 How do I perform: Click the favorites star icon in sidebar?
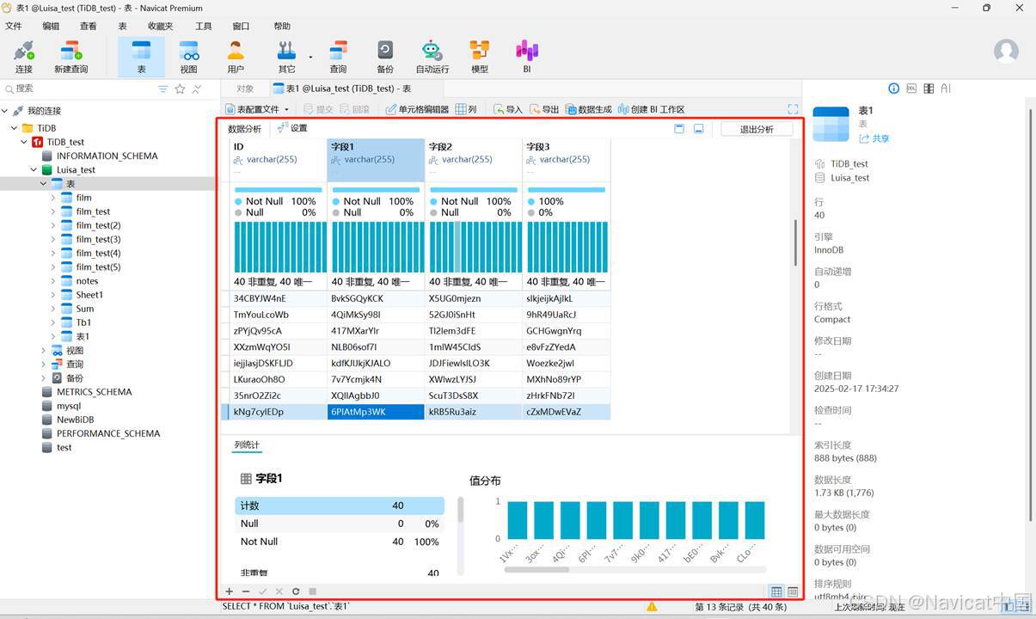click(180, 89)
